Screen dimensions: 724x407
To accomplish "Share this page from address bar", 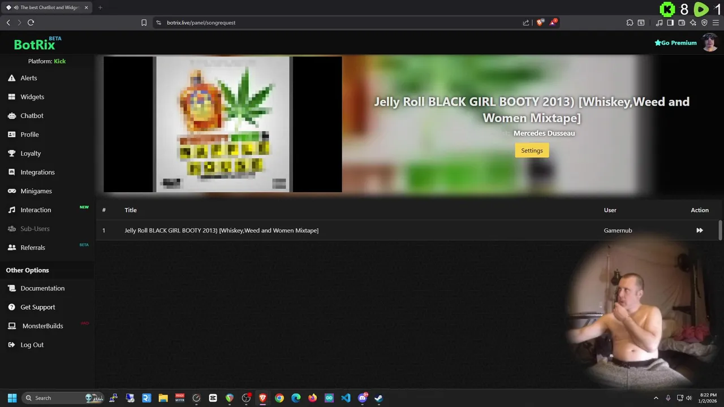I will point(526,23).
